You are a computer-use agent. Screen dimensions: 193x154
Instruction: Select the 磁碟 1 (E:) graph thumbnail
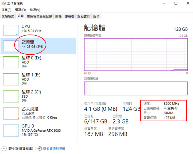(11, 79)
